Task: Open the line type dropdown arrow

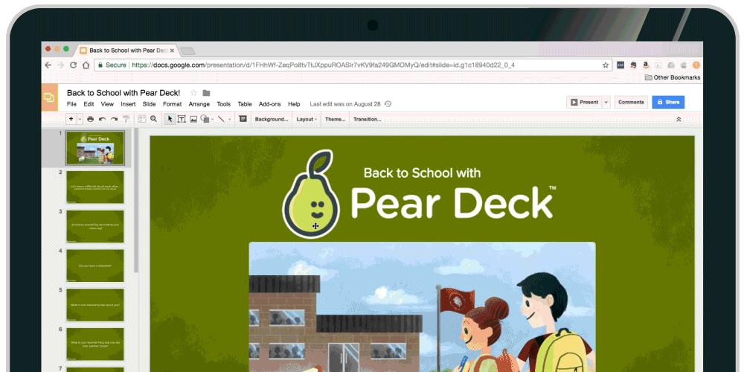Action: coord(229,119)
